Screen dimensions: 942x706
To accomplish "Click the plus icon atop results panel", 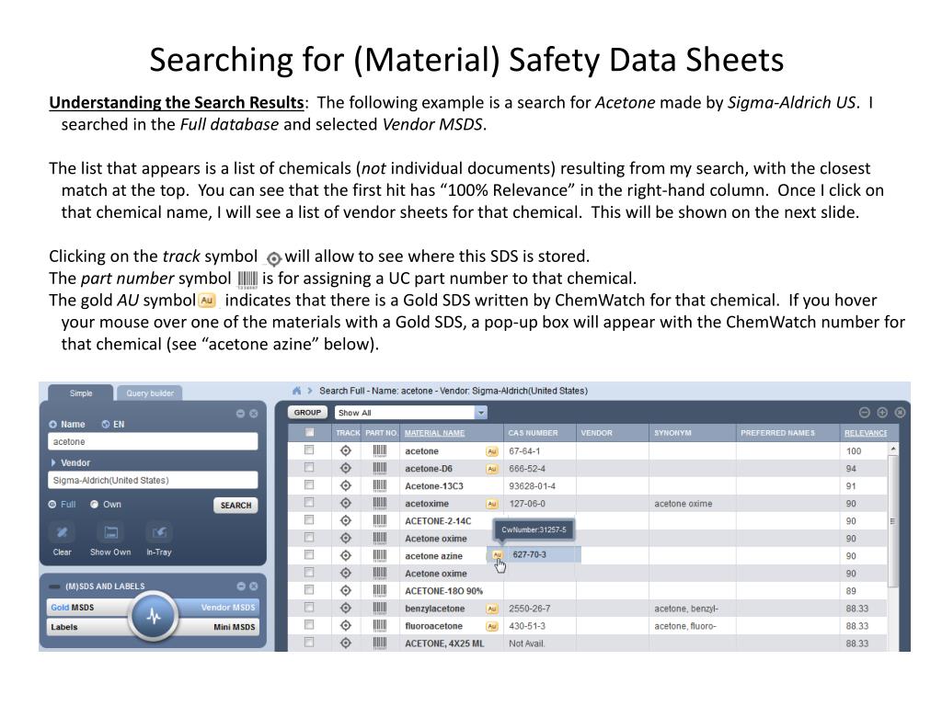I will coord(882,413).
